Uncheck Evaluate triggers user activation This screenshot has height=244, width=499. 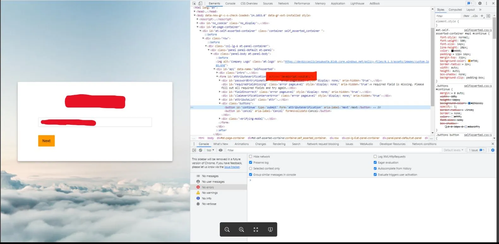375,174
